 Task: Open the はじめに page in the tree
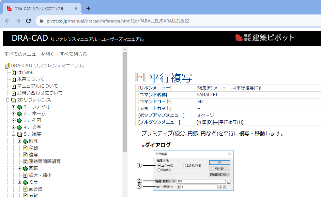pos(26,72)
